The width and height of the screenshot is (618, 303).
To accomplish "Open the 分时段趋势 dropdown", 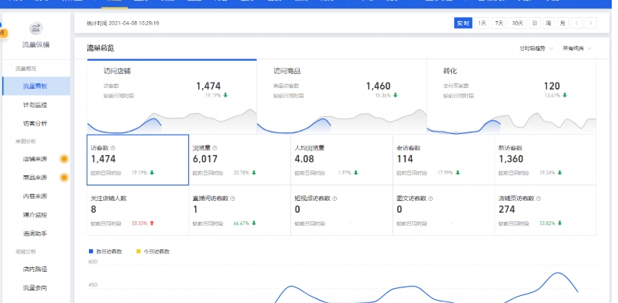I will [x=536, y=48].
